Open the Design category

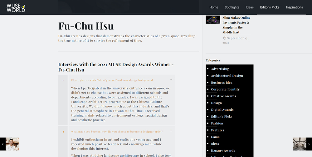pos(216,103)
